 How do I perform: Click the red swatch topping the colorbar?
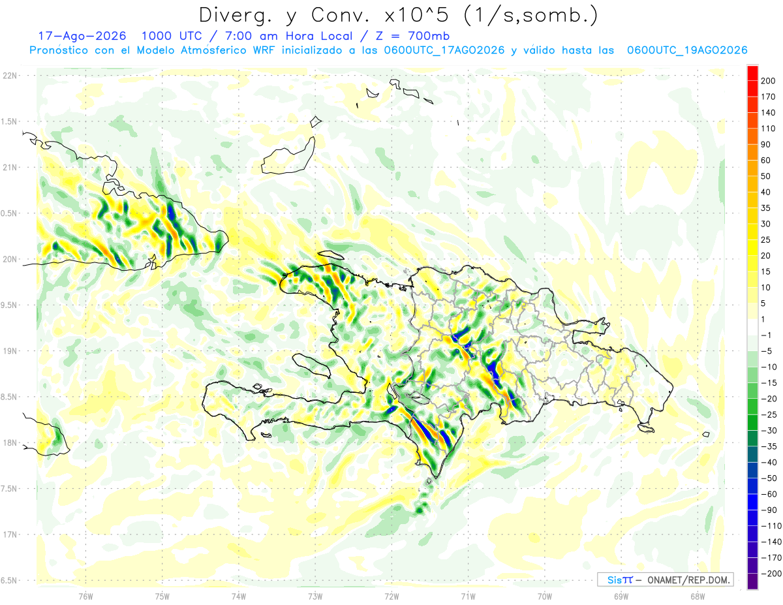point(752,72)
